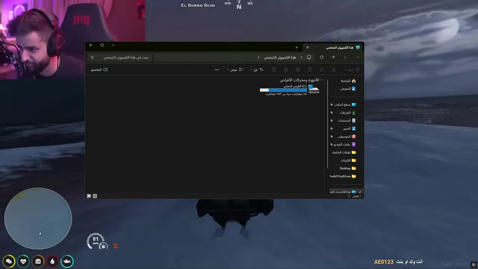This screenshot has width=478, height=269.
Task: Toggle the 'التفاصيل' details pane
Action: [99, 69]
